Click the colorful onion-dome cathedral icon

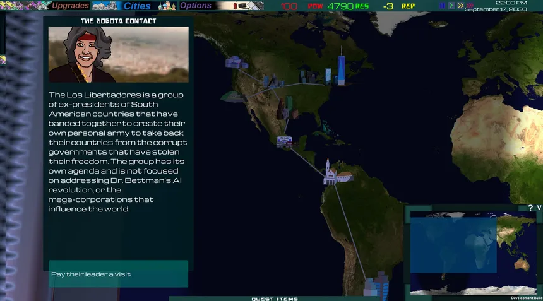pos(167,6)
